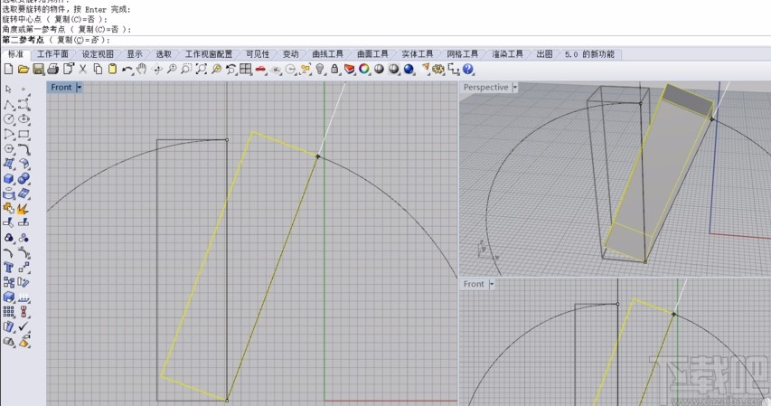Select the Rectangle tool in the sidebar

(x=24, y=134)
